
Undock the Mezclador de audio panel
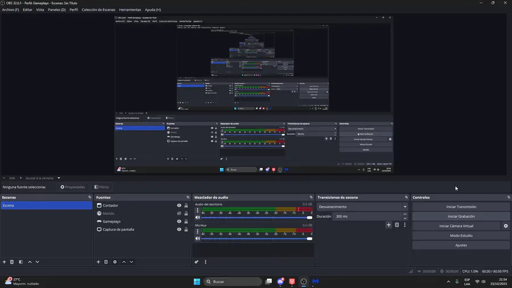pos(311,198)
